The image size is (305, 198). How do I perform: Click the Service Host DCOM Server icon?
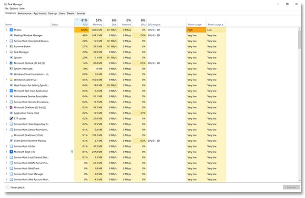[11, 163]
